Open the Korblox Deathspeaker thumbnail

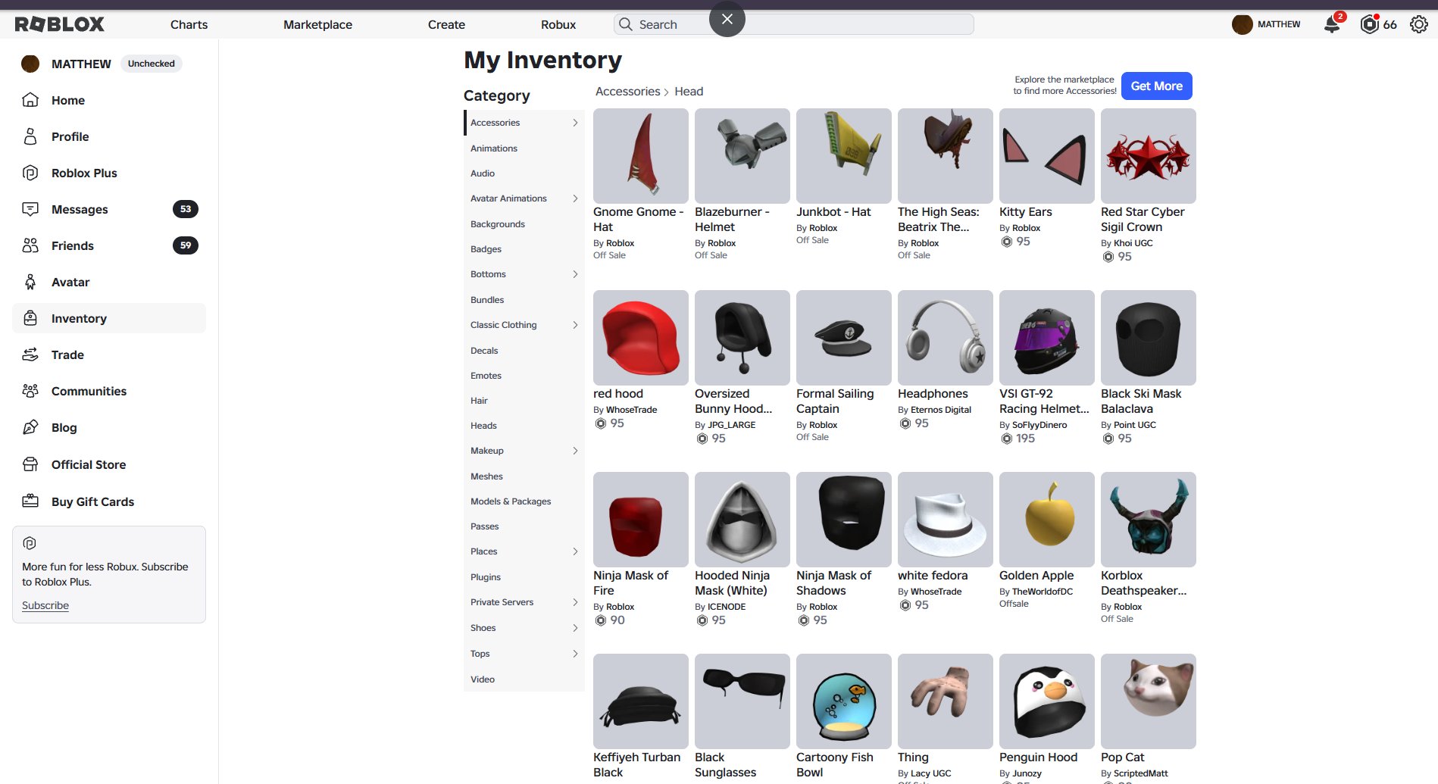1149,520
